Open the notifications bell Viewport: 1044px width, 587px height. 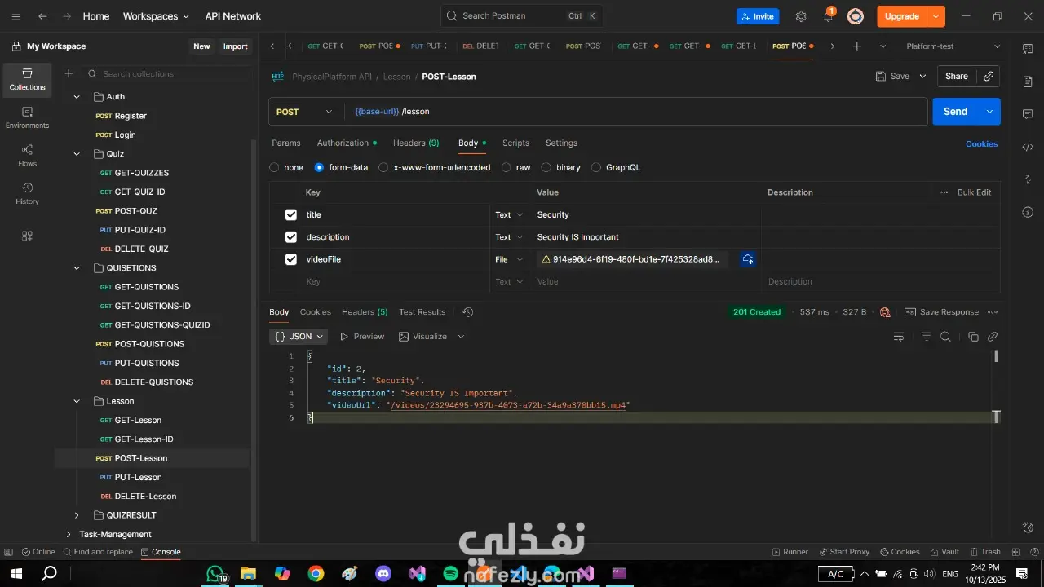[828, 16]
